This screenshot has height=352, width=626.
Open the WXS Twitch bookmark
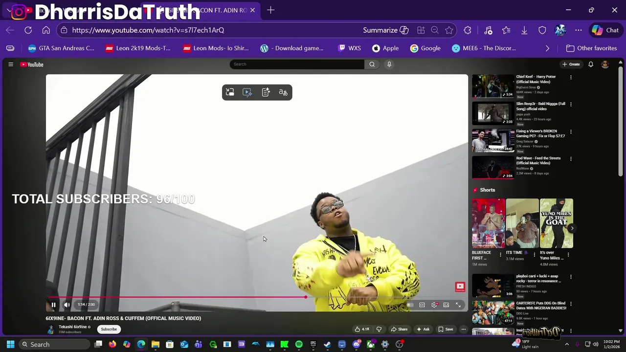(x=349, y=48)
